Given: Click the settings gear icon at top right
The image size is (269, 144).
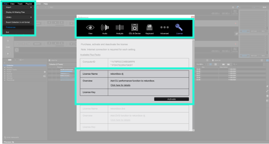Looking at the screenshot, I should (233, 7).
